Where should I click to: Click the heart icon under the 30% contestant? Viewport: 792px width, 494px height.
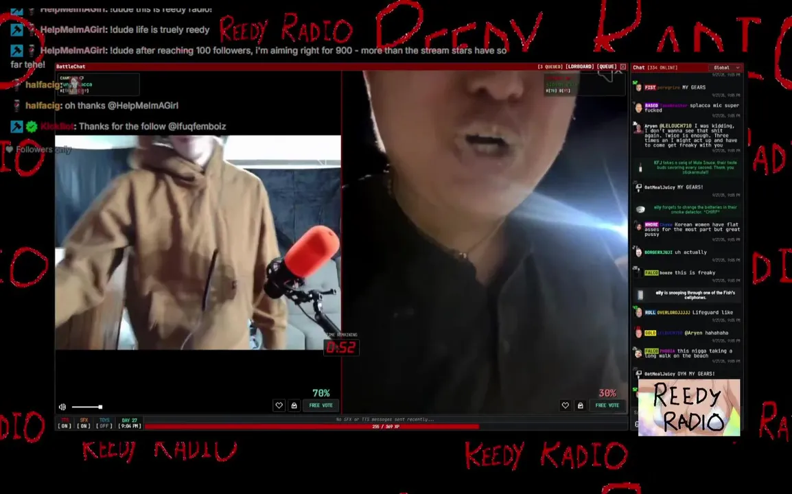(566, 405)
